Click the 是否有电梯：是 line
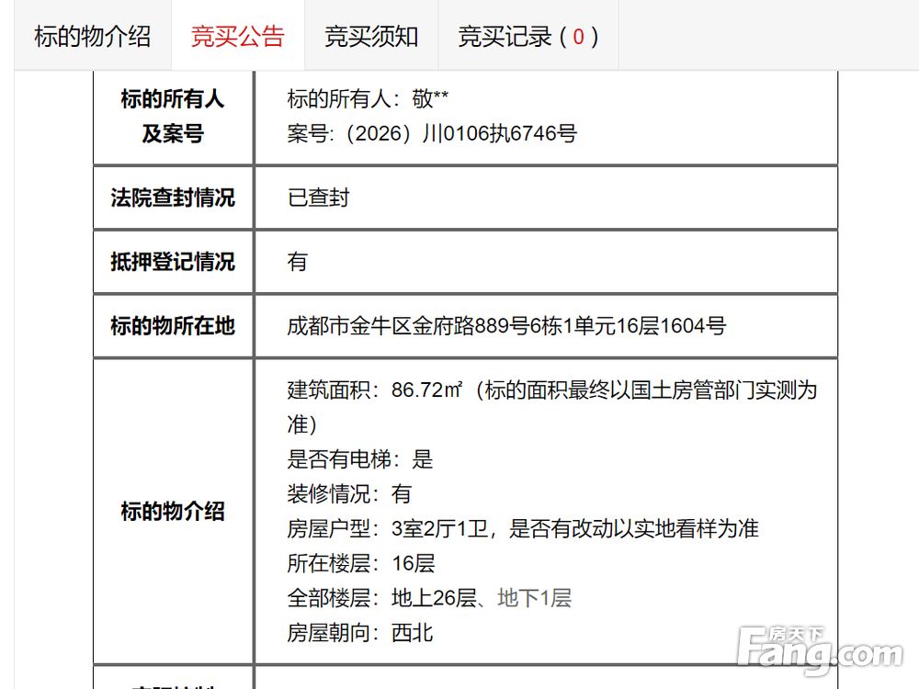The image size is (919, 689). point(360,458)
